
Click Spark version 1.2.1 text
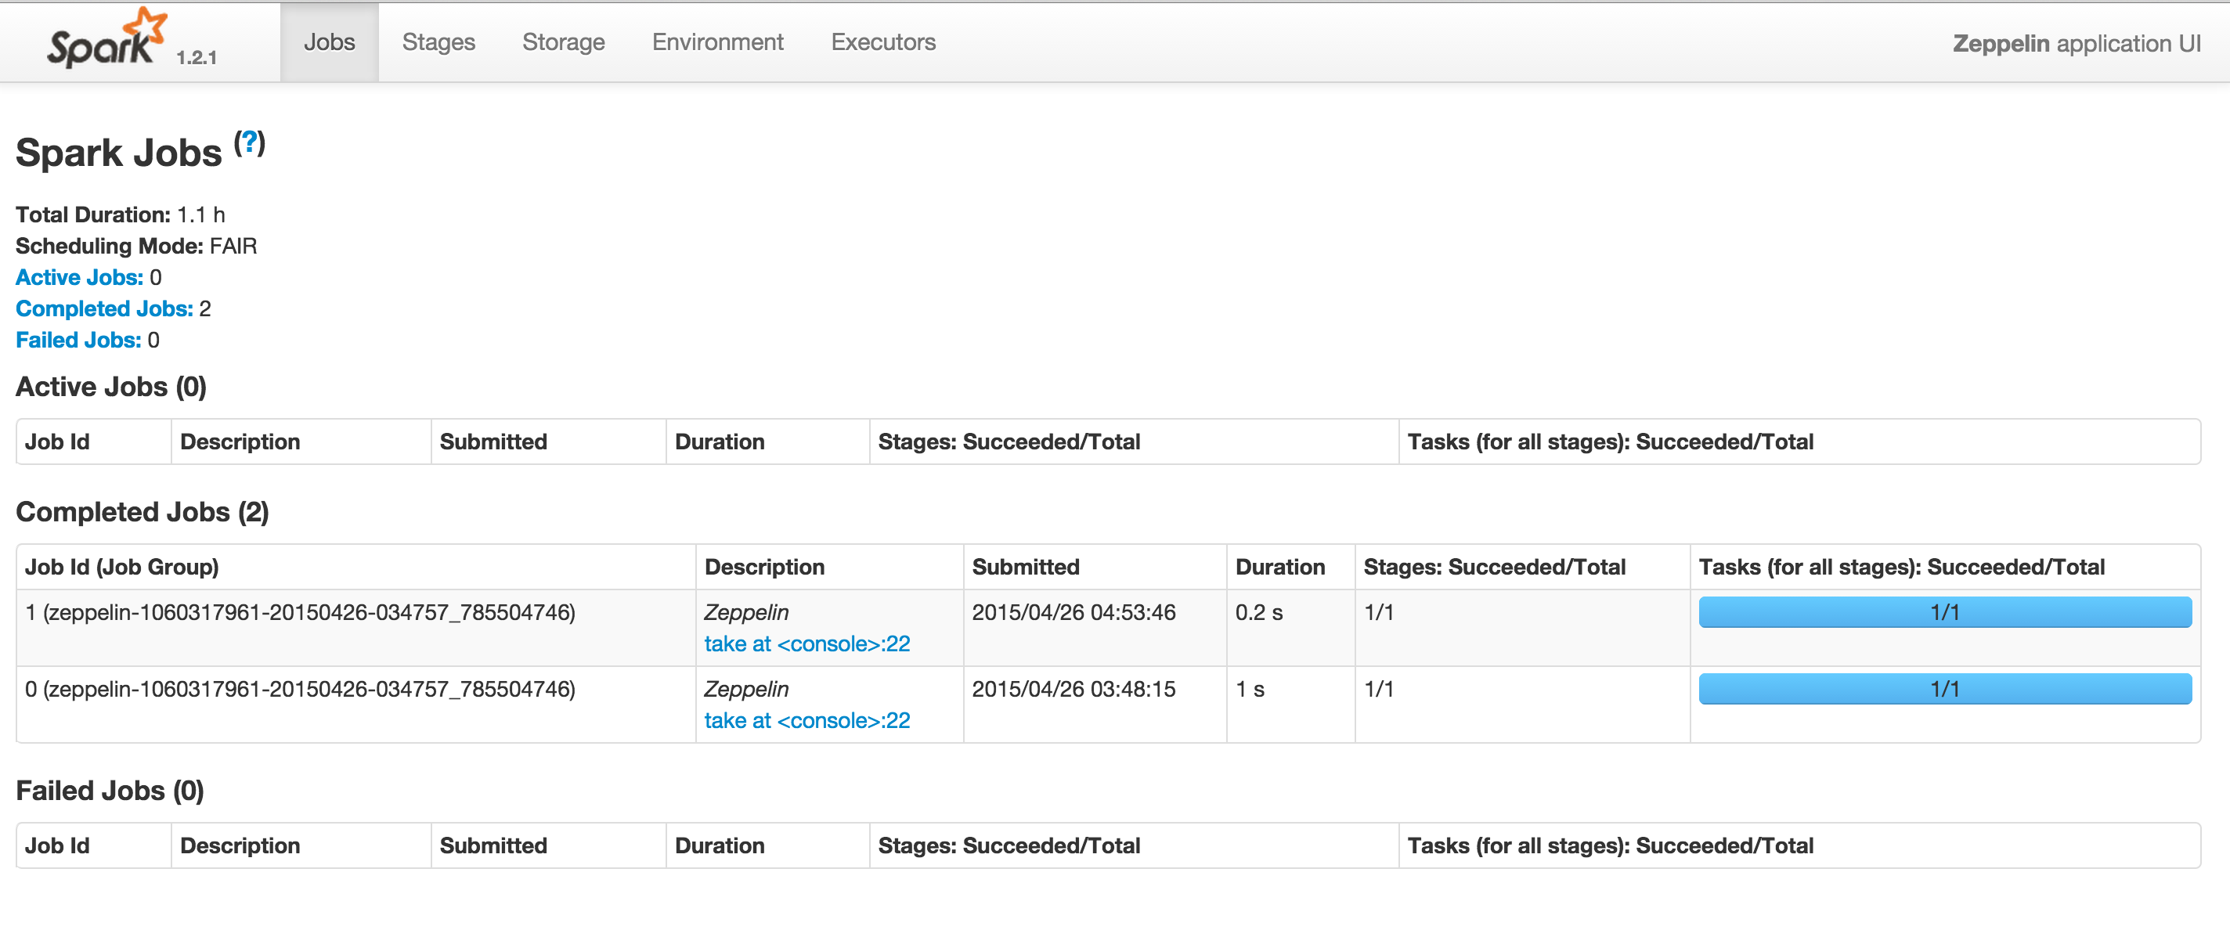[197, 58]
